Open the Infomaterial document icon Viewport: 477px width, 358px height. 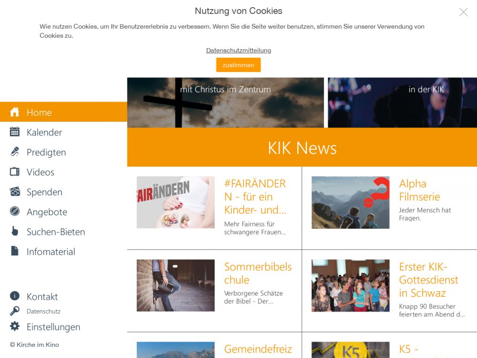[x=15, y=251]
